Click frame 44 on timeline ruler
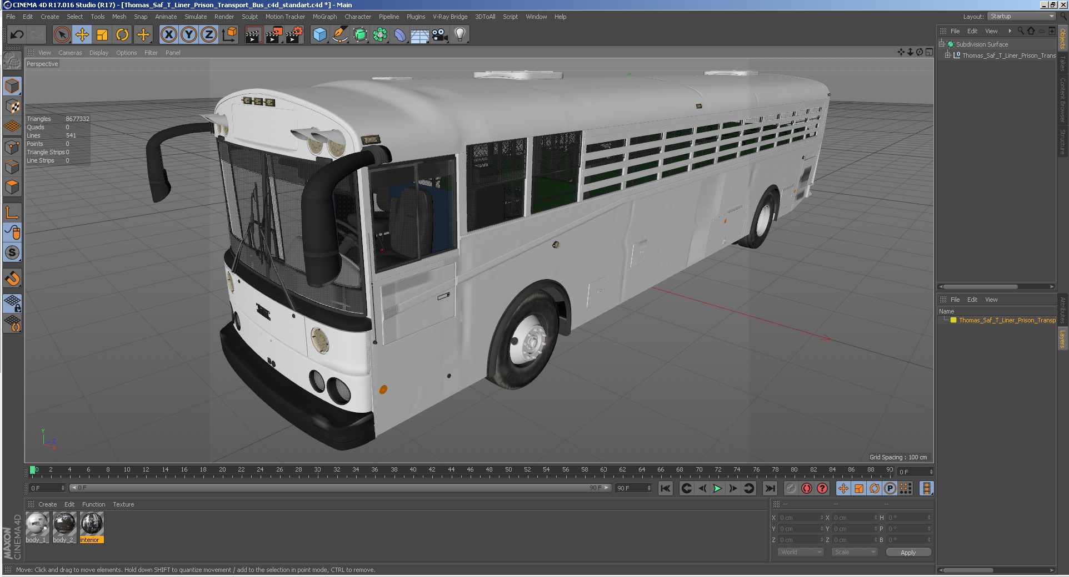 451,471
